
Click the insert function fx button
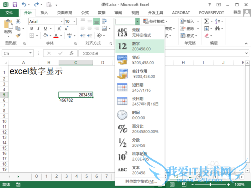(72, 53)
